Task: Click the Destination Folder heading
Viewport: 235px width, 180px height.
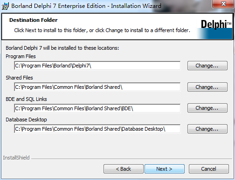Action: (34, 20)
